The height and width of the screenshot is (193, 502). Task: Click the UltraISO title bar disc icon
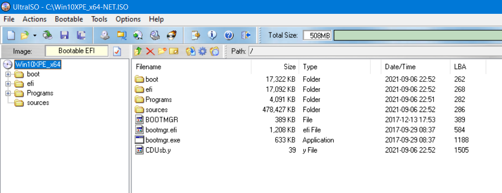(x=6, y=7)
